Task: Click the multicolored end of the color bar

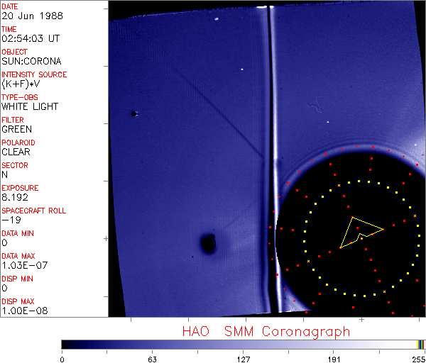Action: tap(421, 344)
